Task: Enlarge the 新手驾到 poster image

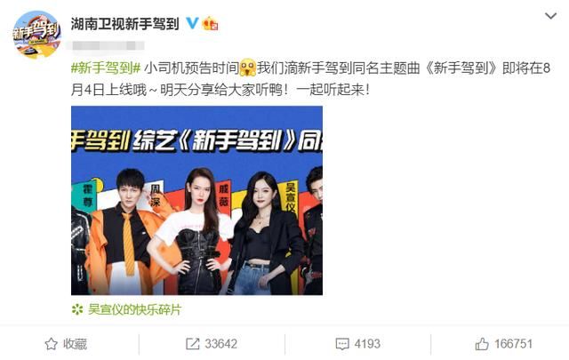Action: (x=196, y=200)
